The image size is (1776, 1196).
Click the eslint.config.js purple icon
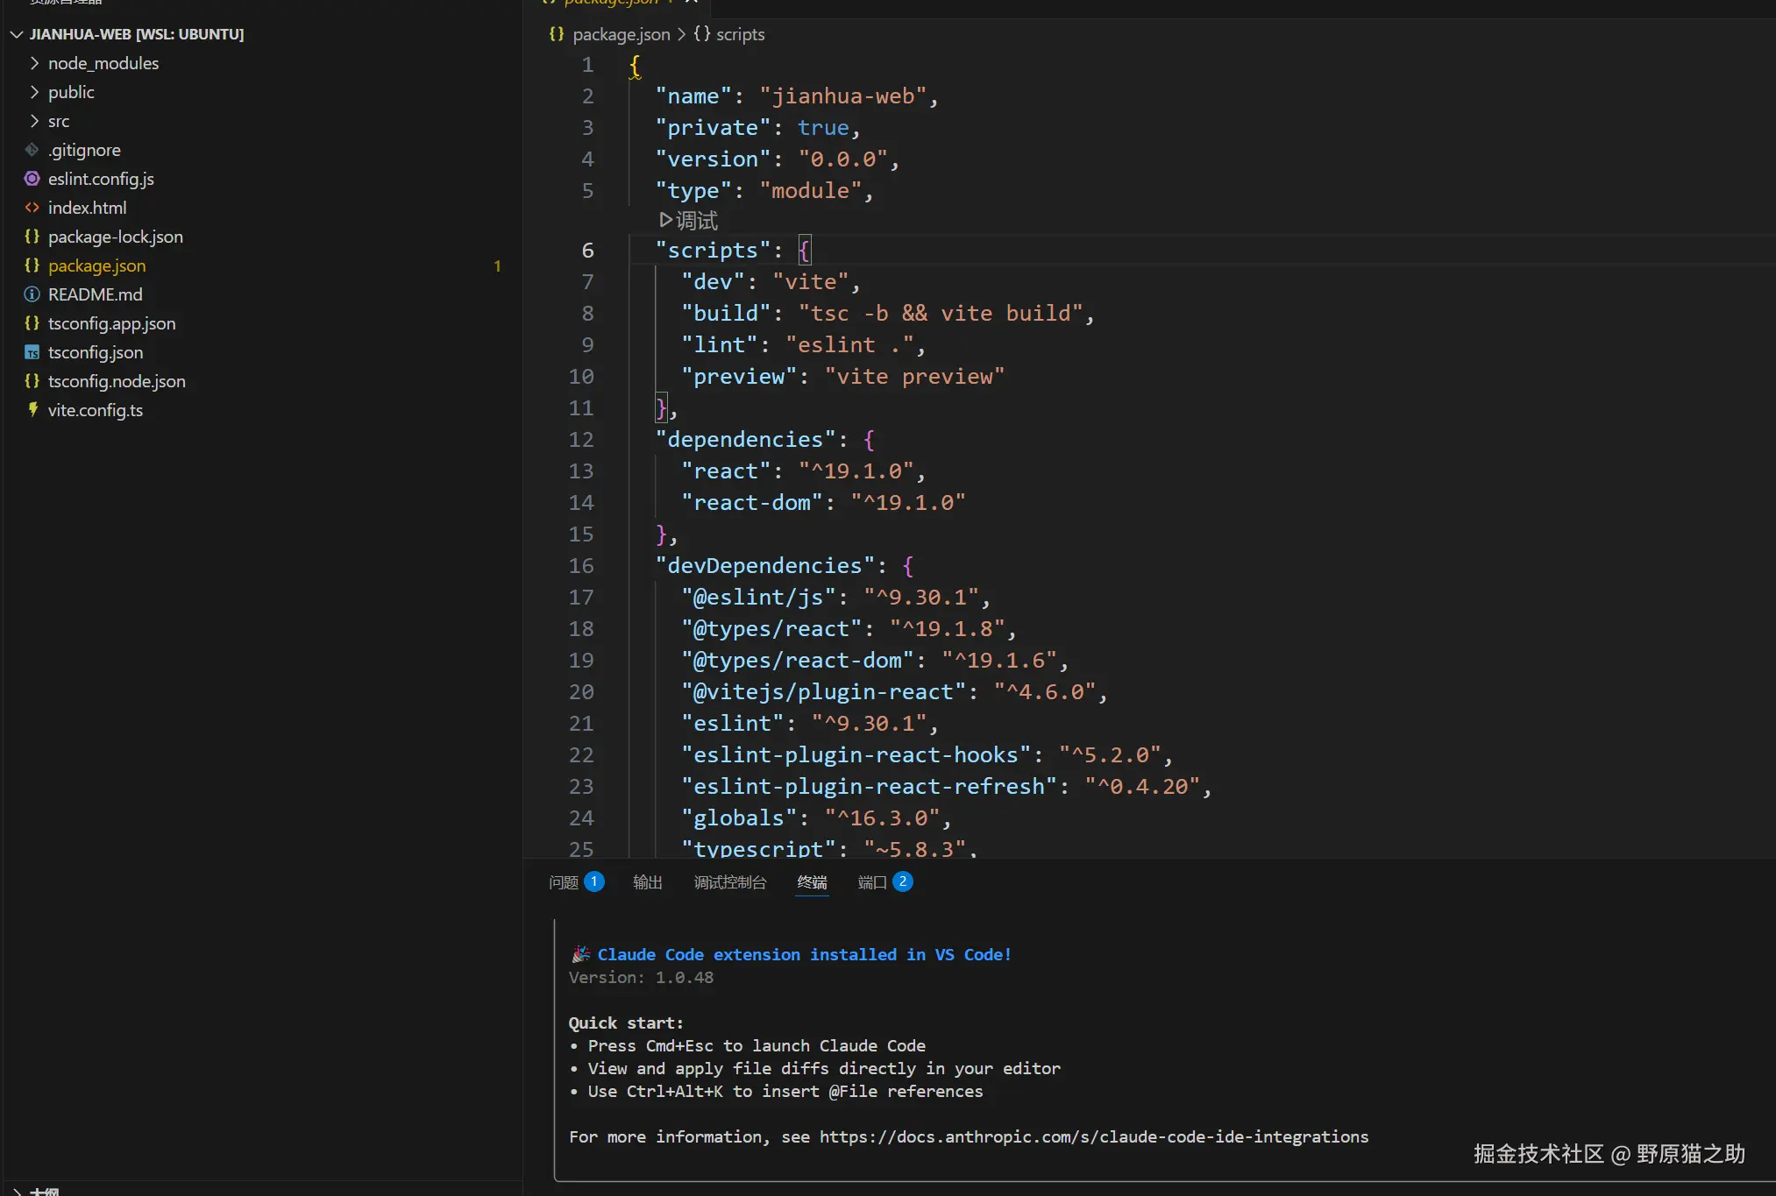32,179
